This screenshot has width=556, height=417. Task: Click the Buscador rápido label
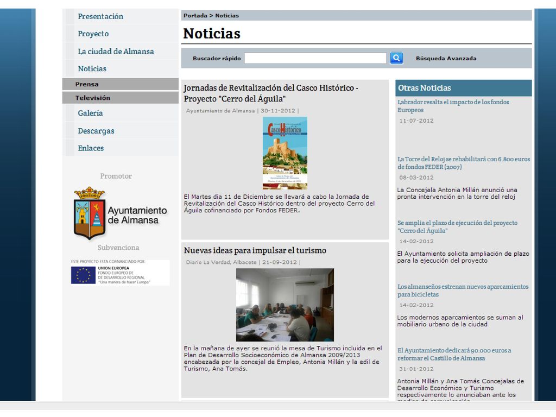tap(217, 58)
